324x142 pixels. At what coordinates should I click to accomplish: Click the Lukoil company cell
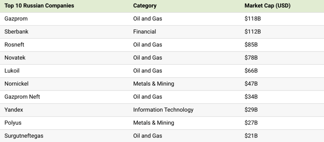12,71
